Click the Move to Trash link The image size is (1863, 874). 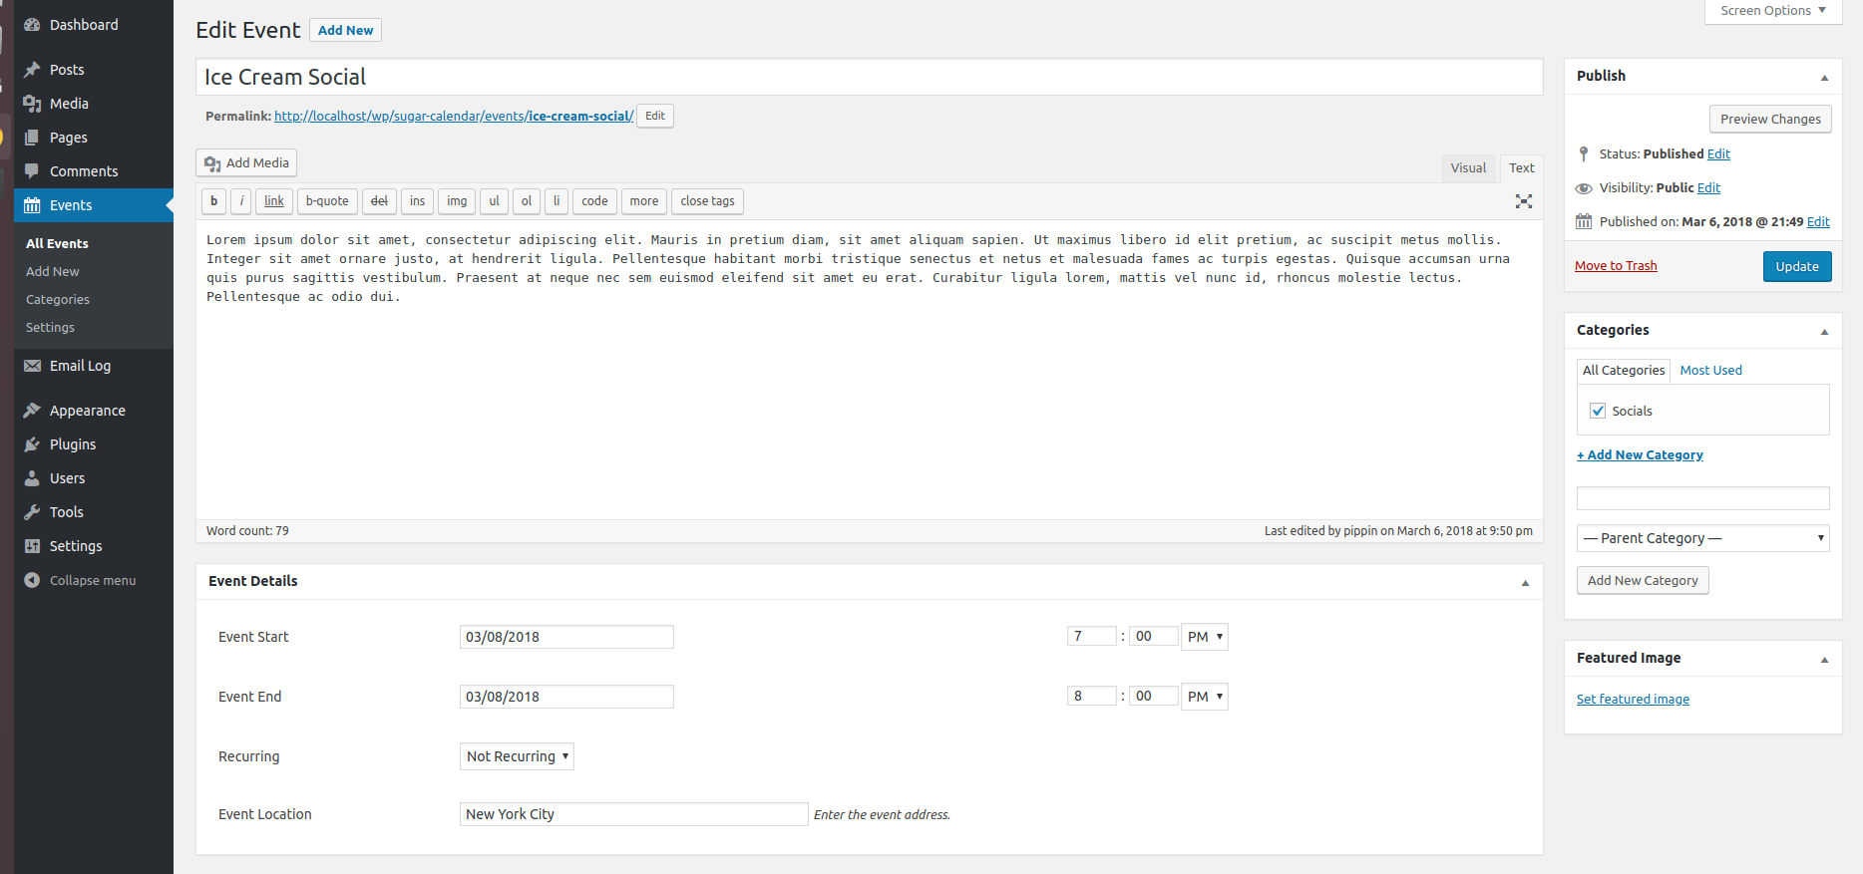(x=1616, y=266)
